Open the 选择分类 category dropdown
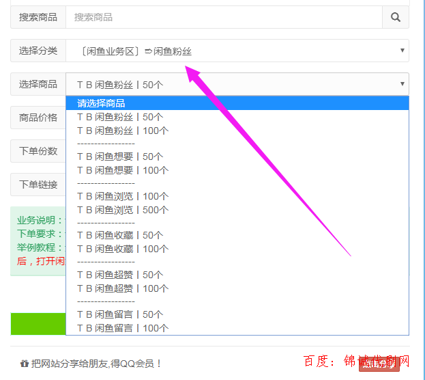This screenshot has width=425, height=380. pyautogui.click(x=237, y=51)
